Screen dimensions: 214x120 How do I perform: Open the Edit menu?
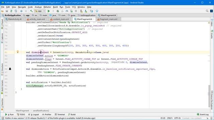[8, 7]
